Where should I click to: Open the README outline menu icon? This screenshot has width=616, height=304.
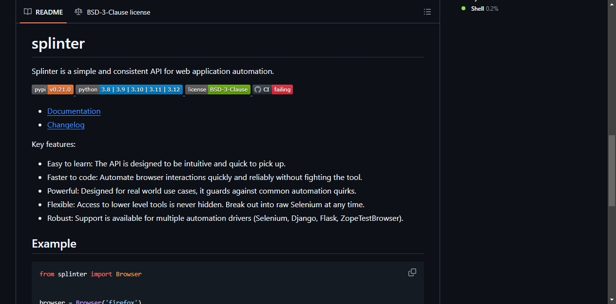pos(427,12)
